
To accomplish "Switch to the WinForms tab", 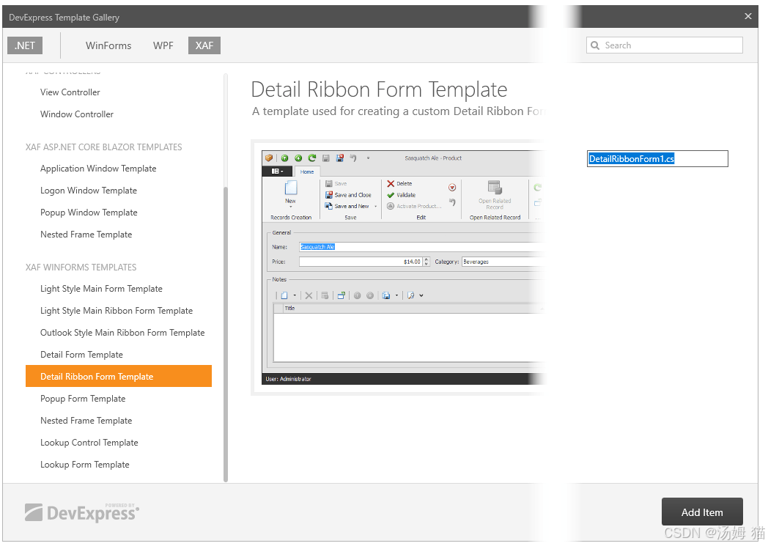I will [x=108, y=45].
